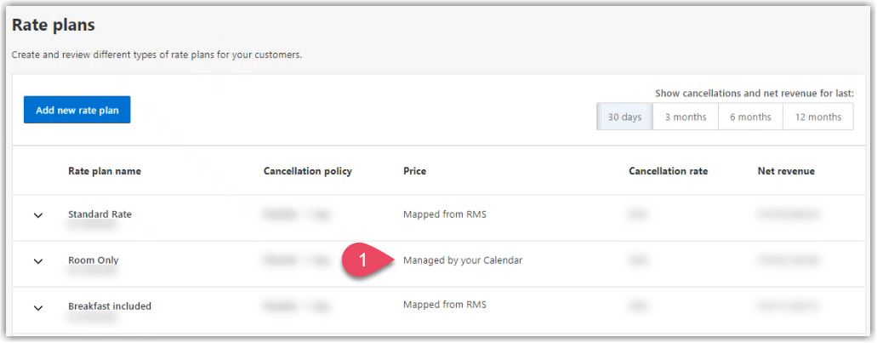Expand the Room Only row chevron
The height and width of the screenshot is (343, 877).
pos(38,261)
